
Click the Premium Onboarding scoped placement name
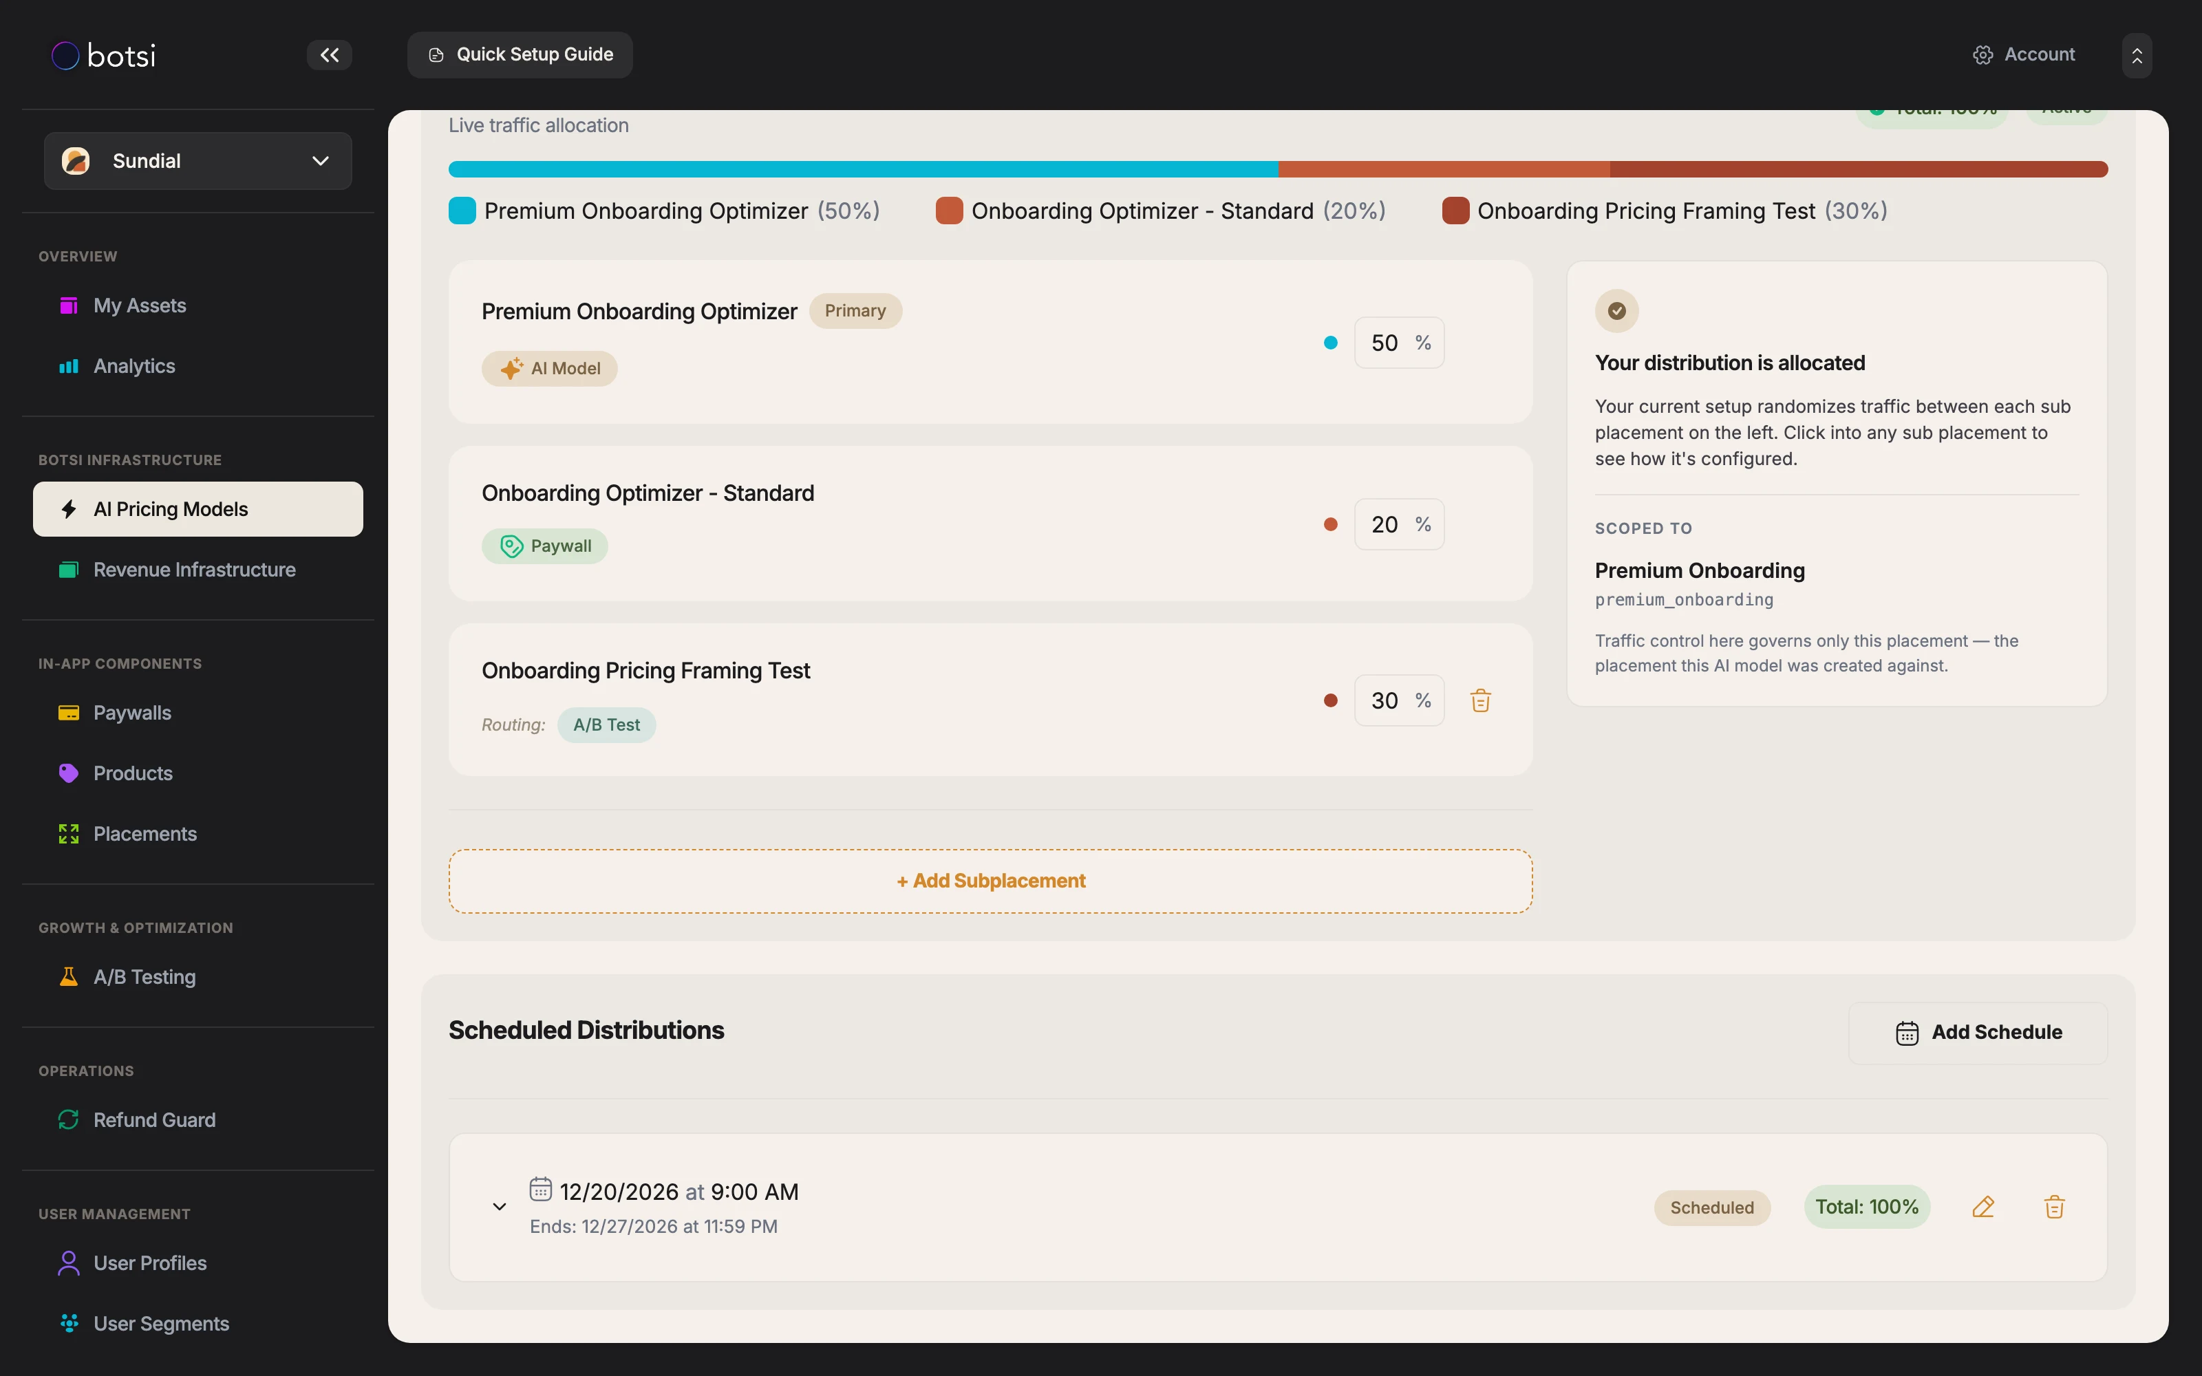tap(1700, 570)
